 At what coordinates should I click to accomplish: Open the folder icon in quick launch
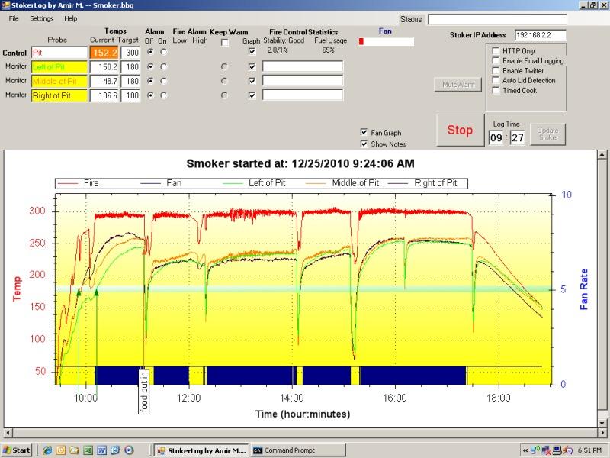coord(75,450)
